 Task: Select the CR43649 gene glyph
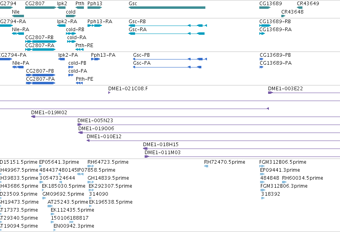300,8
